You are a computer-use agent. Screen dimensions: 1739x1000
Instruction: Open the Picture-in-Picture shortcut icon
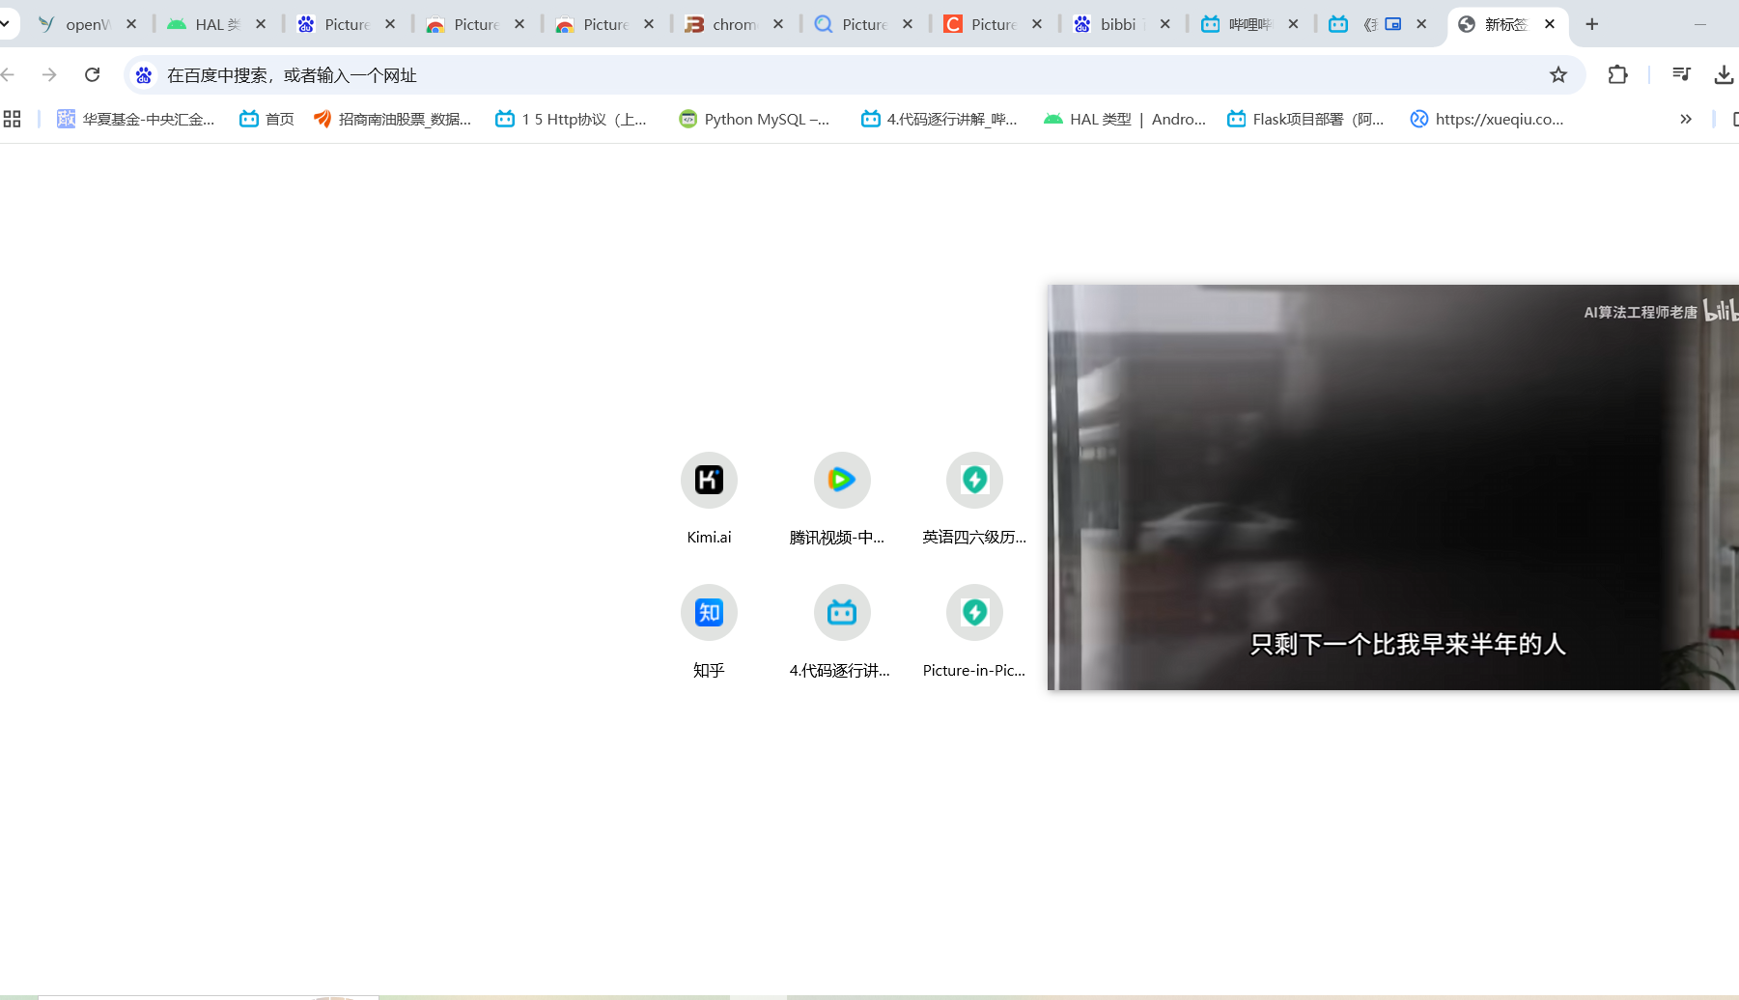[x=973, y=612]
